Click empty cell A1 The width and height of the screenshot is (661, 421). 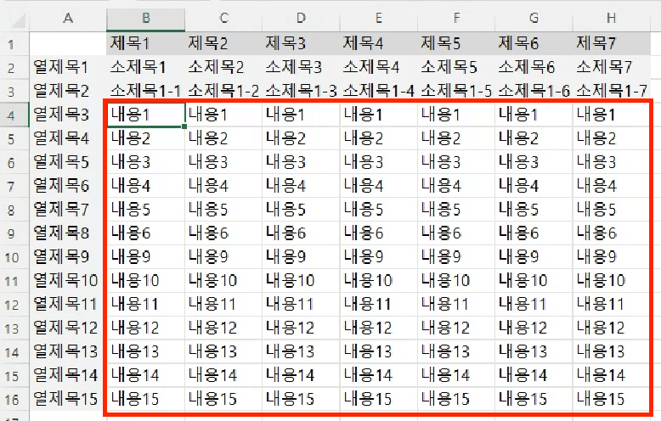click(68, 43)
